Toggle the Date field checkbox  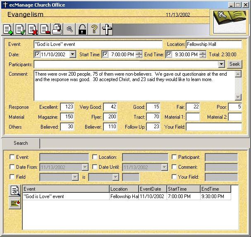tap(37, 54)
